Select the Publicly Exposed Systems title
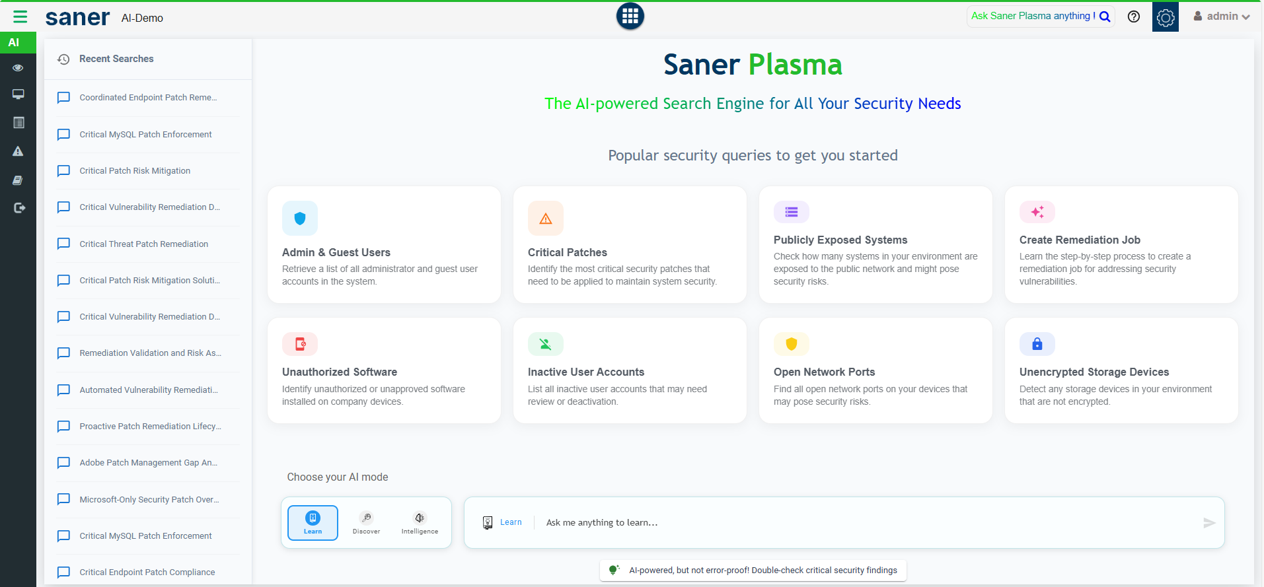The image size is (1264, 587). pyautogui.click(x=840, y=240)
